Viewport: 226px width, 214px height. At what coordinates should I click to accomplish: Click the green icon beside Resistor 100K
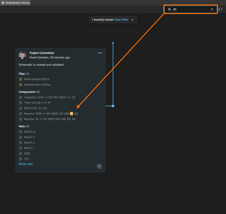pyautogui.click(x=20, y=113)
